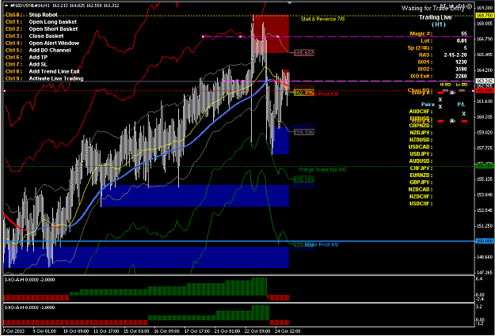Screen dimensions: 495x336
Task: Click 'Stop Robot' command text
Action: pos(44,15)
